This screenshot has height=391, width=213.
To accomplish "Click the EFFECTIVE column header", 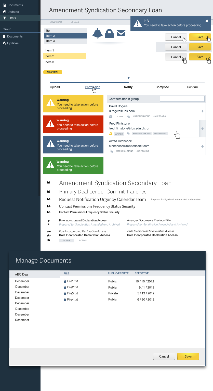I will click(x=142, y=273).
